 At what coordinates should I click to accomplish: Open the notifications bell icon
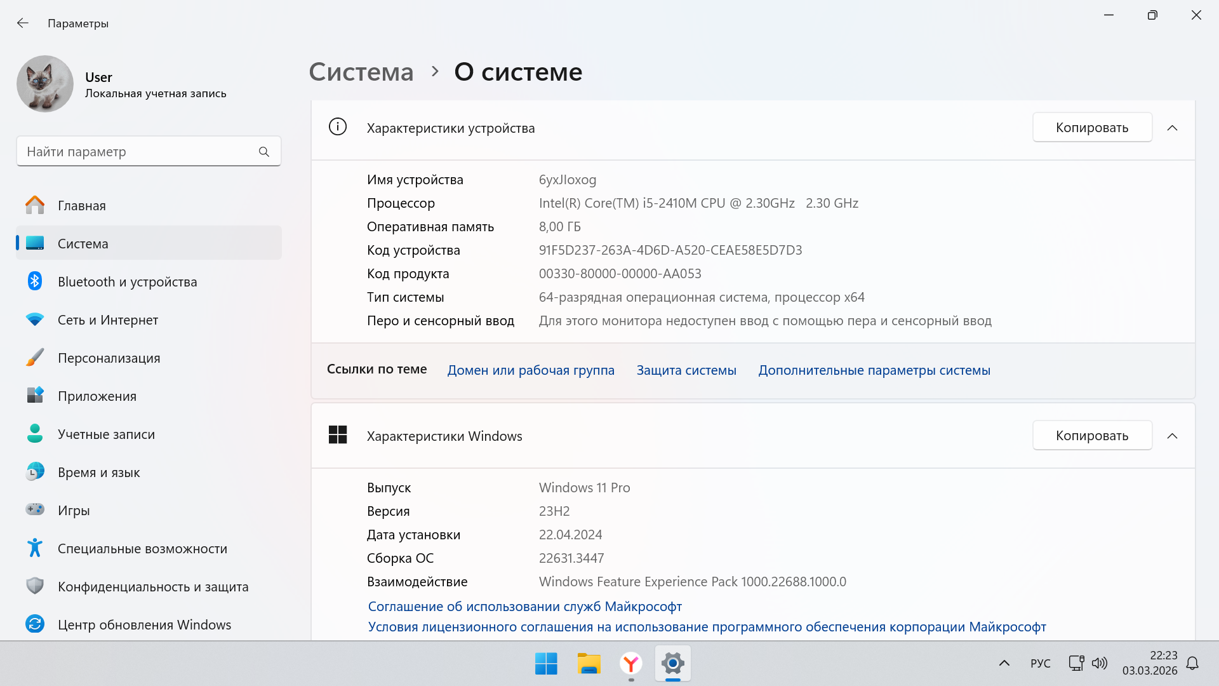(x=1192, y=664)
